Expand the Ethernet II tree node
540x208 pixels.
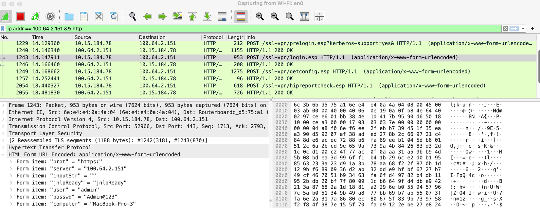[x=3, y=112]
